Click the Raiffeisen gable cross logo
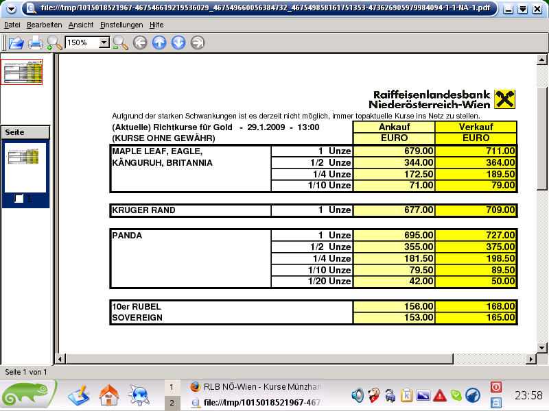 [504, 99]
